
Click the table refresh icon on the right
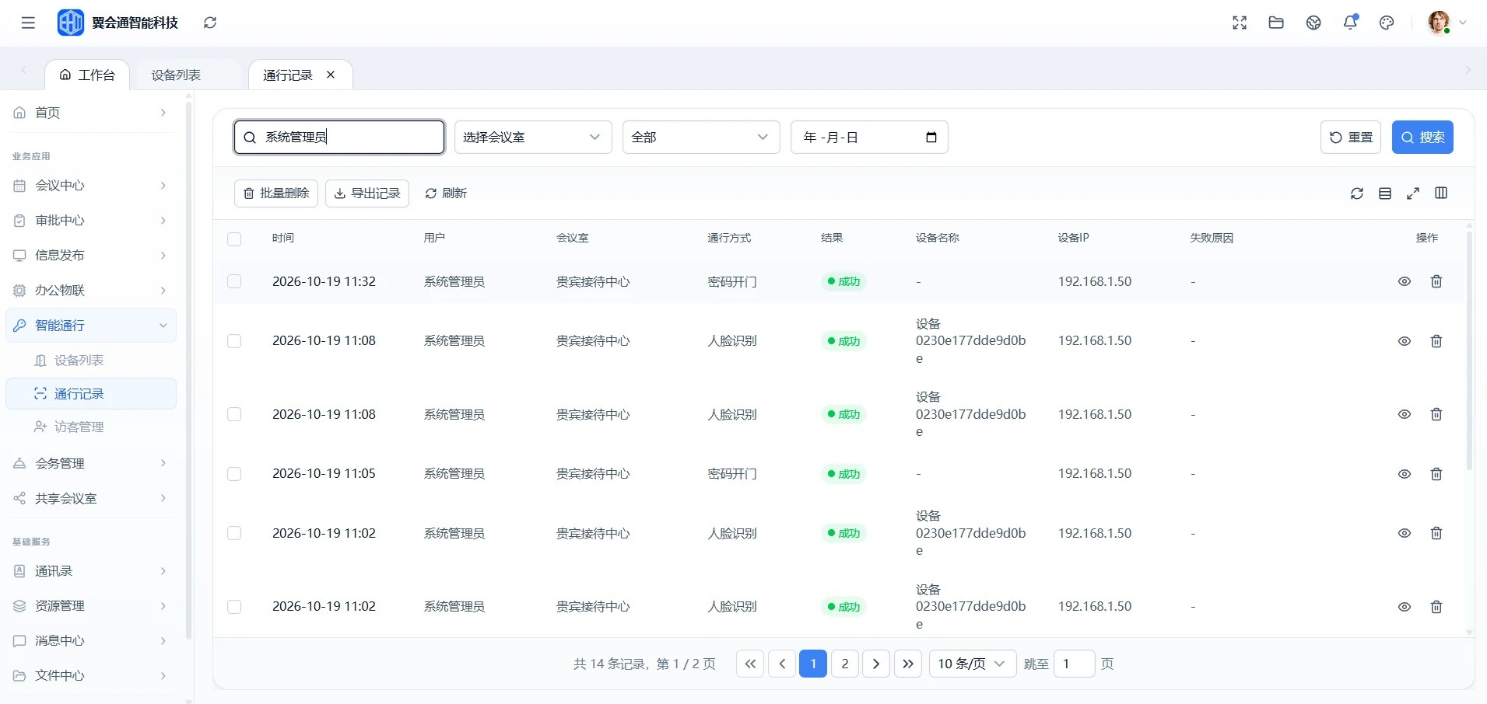(1357, 193)
